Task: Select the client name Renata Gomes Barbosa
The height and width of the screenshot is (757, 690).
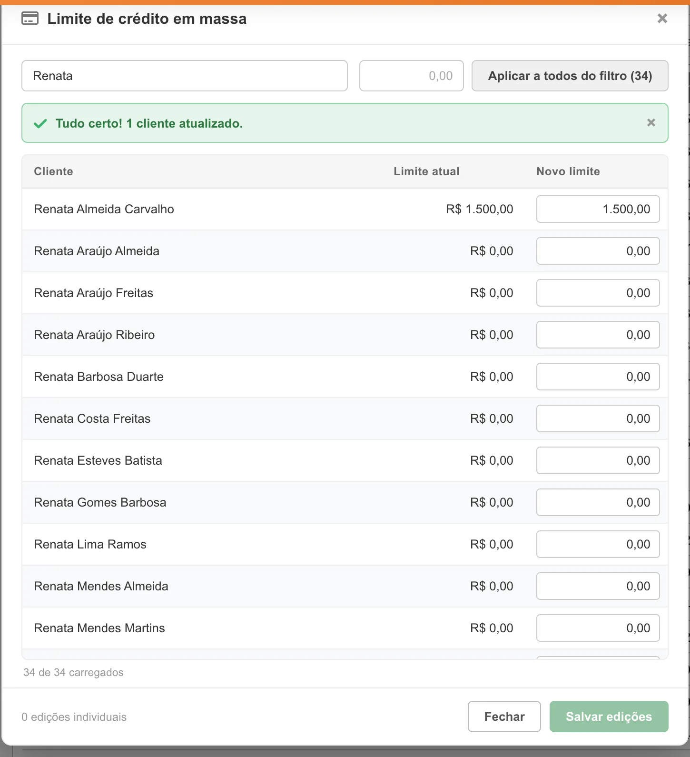Action: click(x=100, y=502)
